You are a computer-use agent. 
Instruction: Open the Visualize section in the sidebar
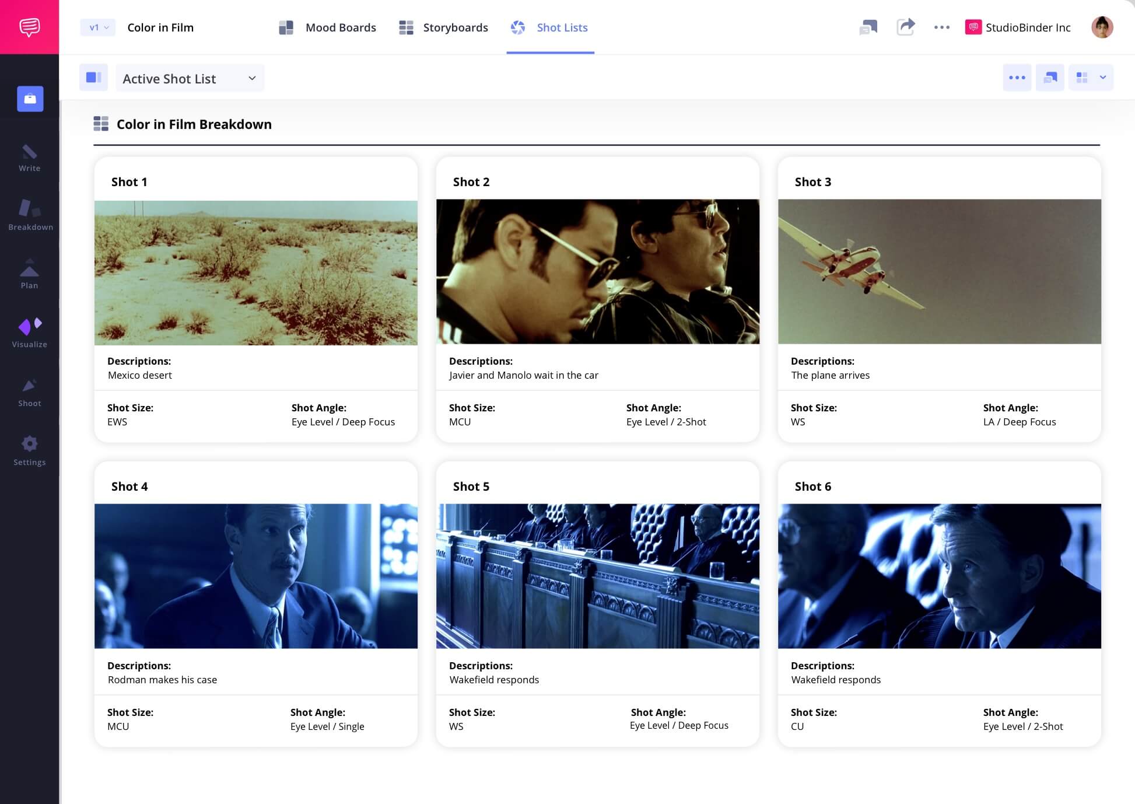click(x=29, y=330)
